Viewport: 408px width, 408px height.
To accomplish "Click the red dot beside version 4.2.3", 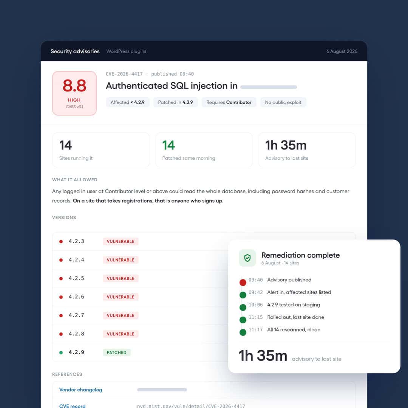I will tap(61, 241).
